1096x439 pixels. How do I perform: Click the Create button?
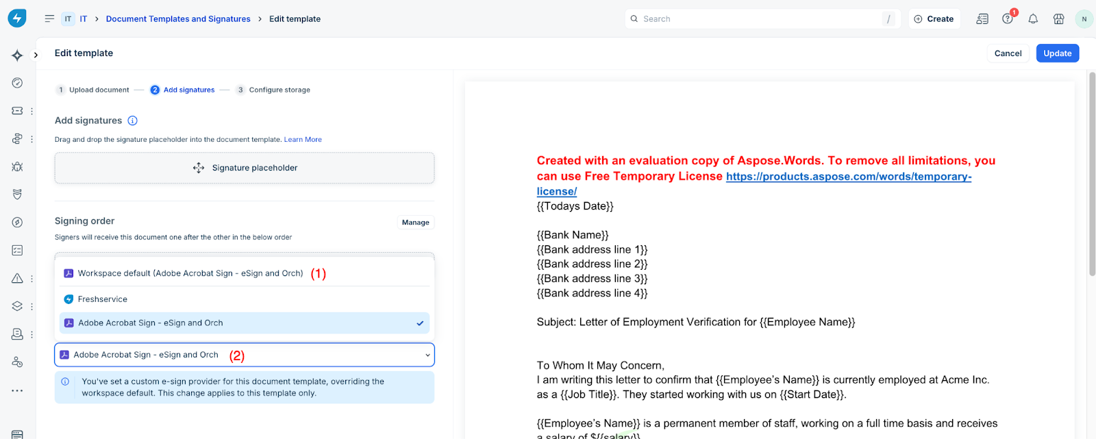(x=934, y=19)
